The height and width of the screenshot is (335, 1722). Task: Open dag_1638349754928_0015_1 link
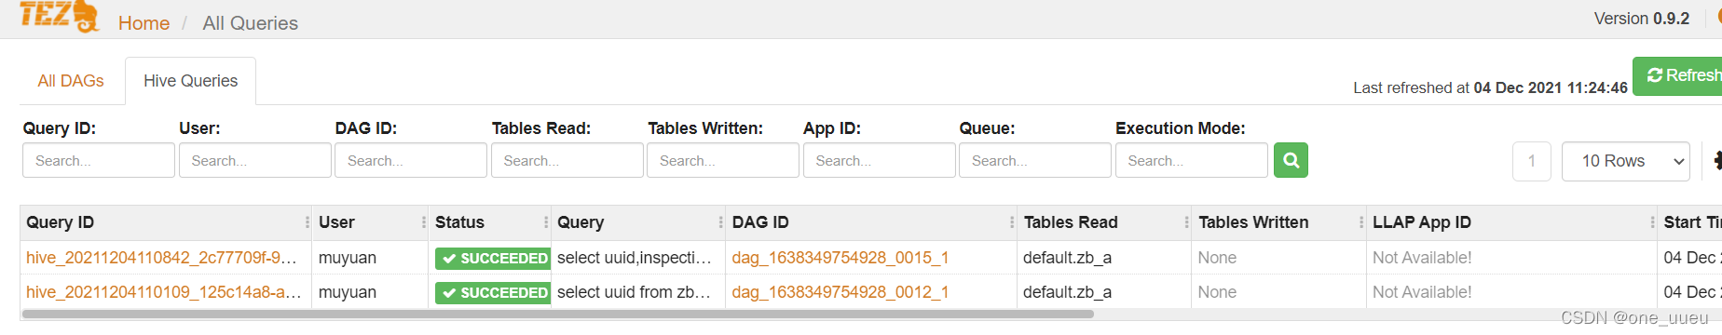click(x=840, y=258)
